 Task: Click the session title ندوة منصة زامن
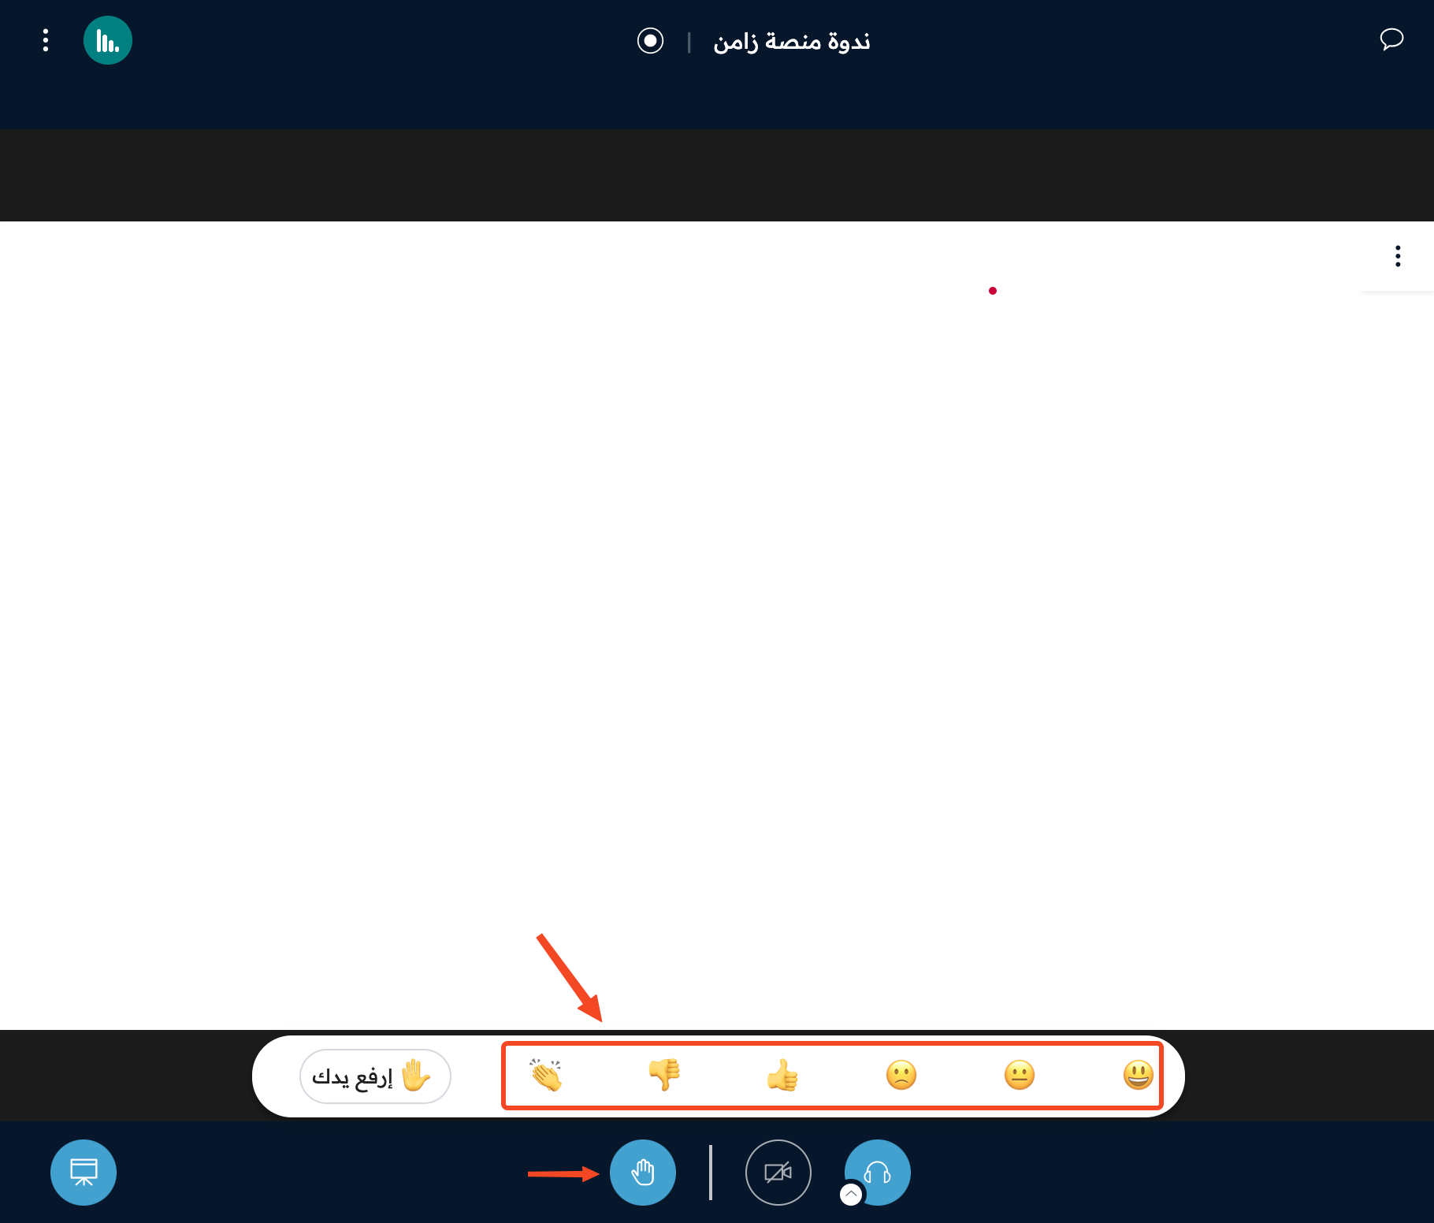point(792,41)
